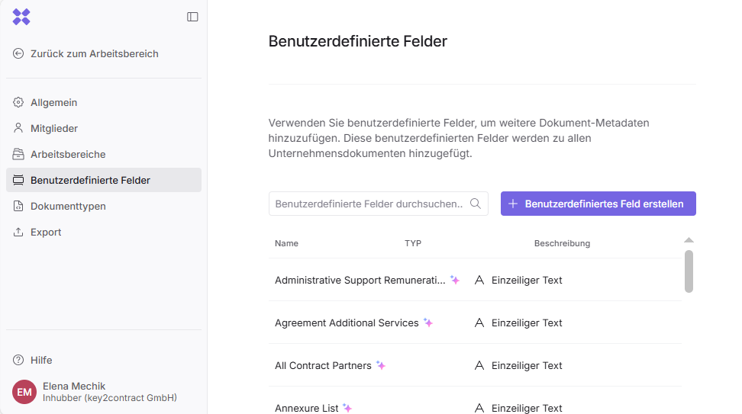Collapse the sidebar using the panel icon
742x414 pixels.
pyautogui.click(x=192, y=17)
